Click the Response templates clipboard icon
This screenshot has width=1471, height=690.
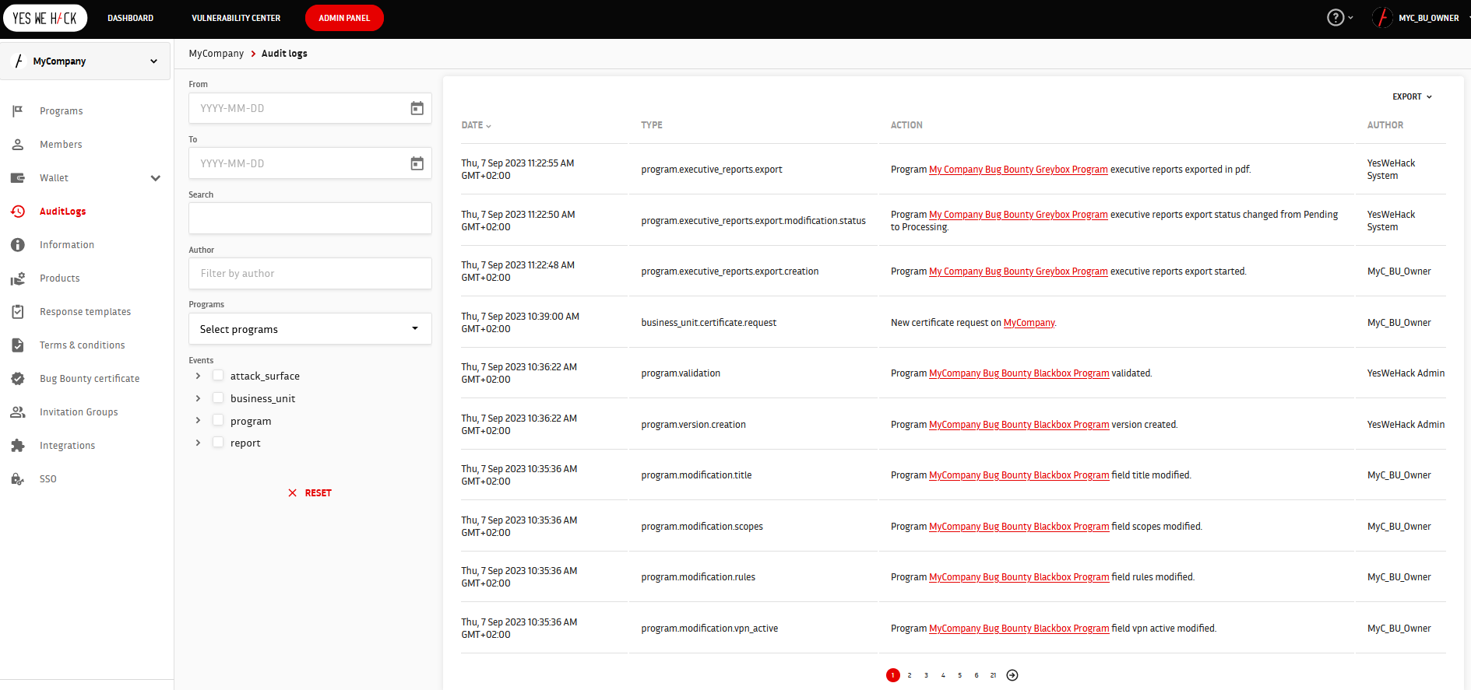coord(18,312)
